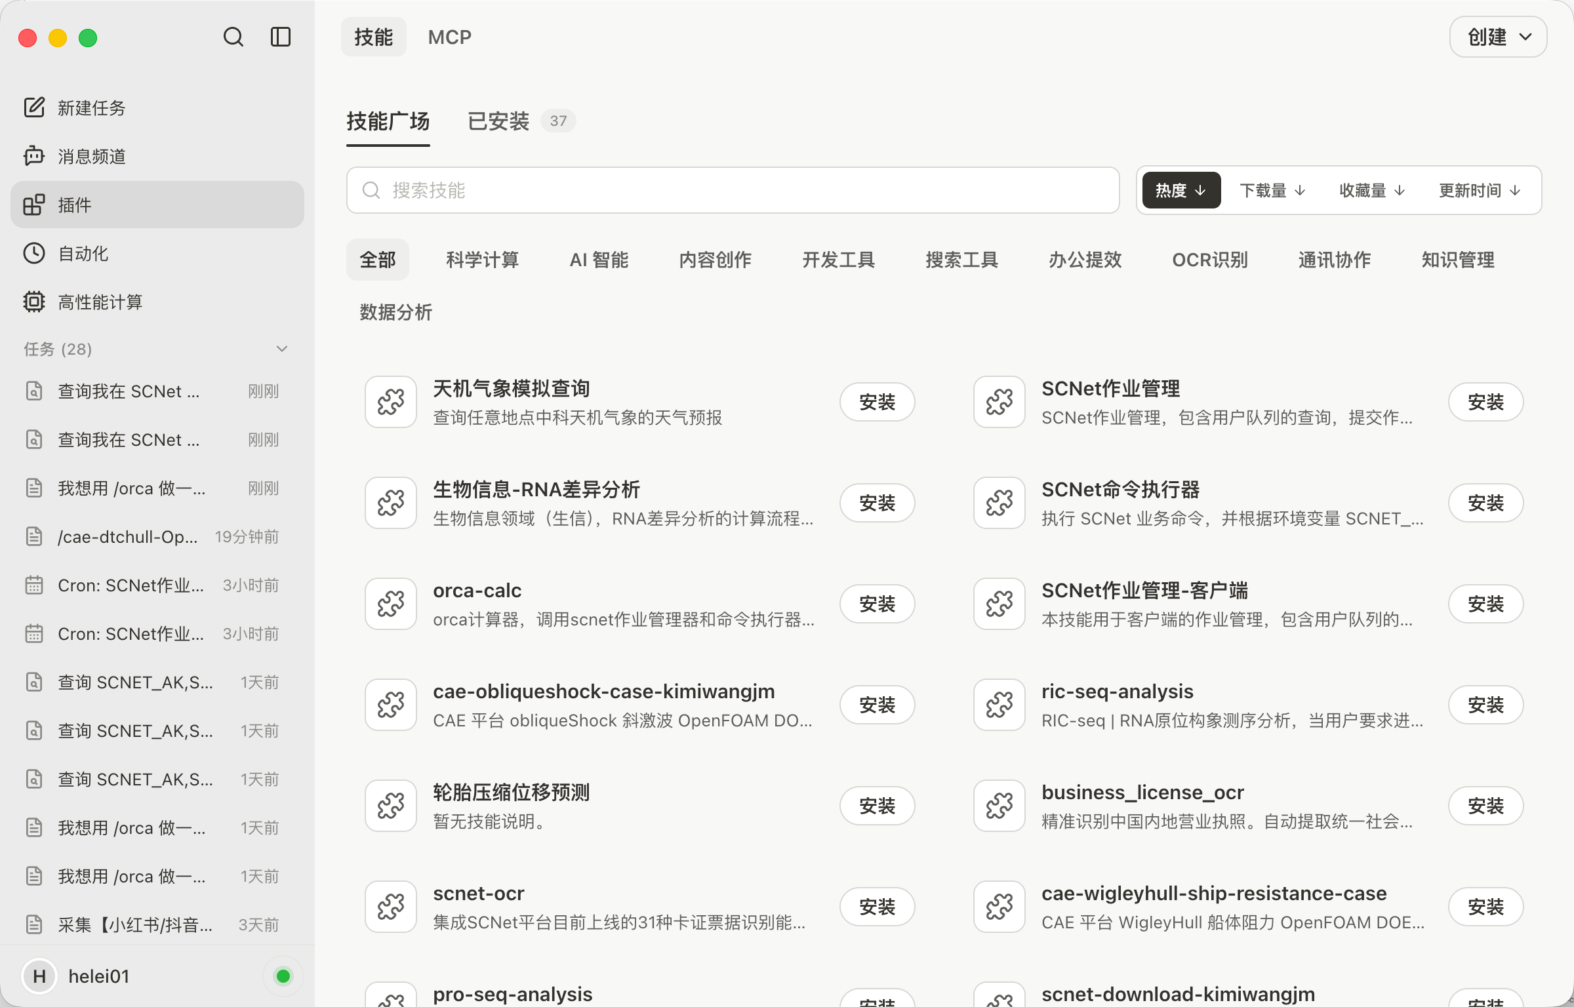Screen dimensions: 1574x1007
Task: Select the 全部 category filter
Action: coord(378,260)
